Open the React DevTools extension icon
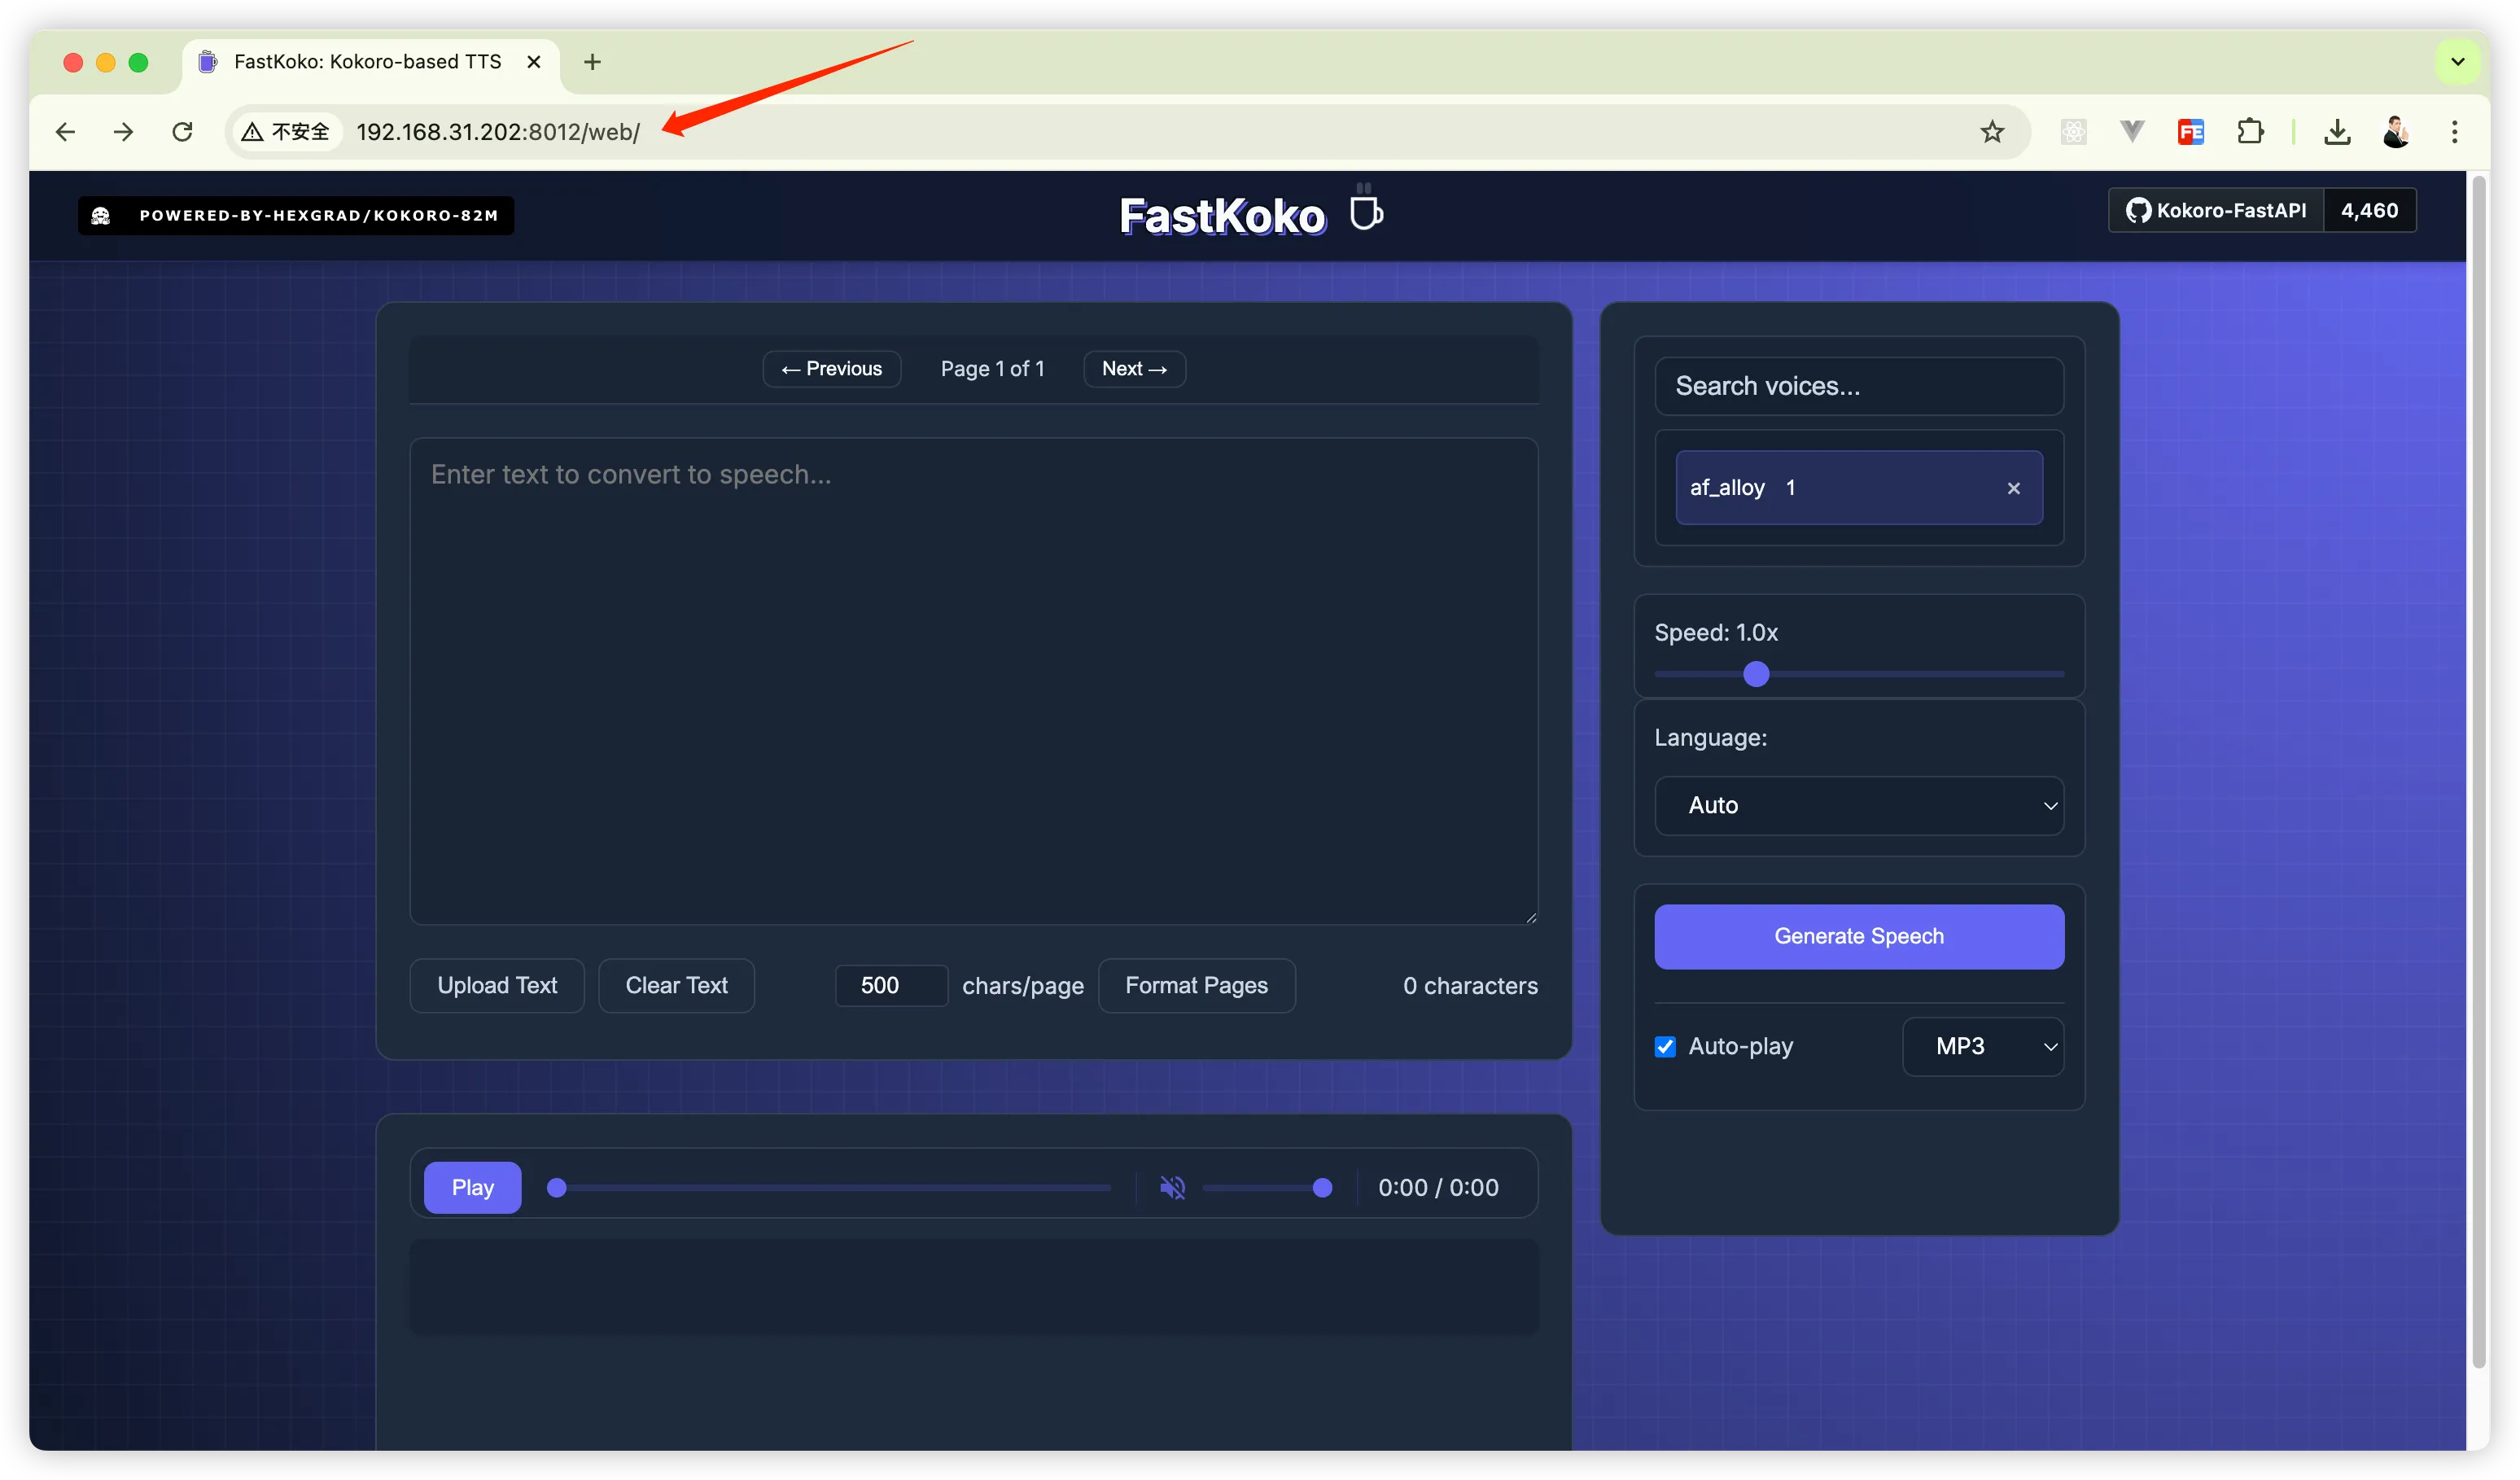 [2074, 132]
